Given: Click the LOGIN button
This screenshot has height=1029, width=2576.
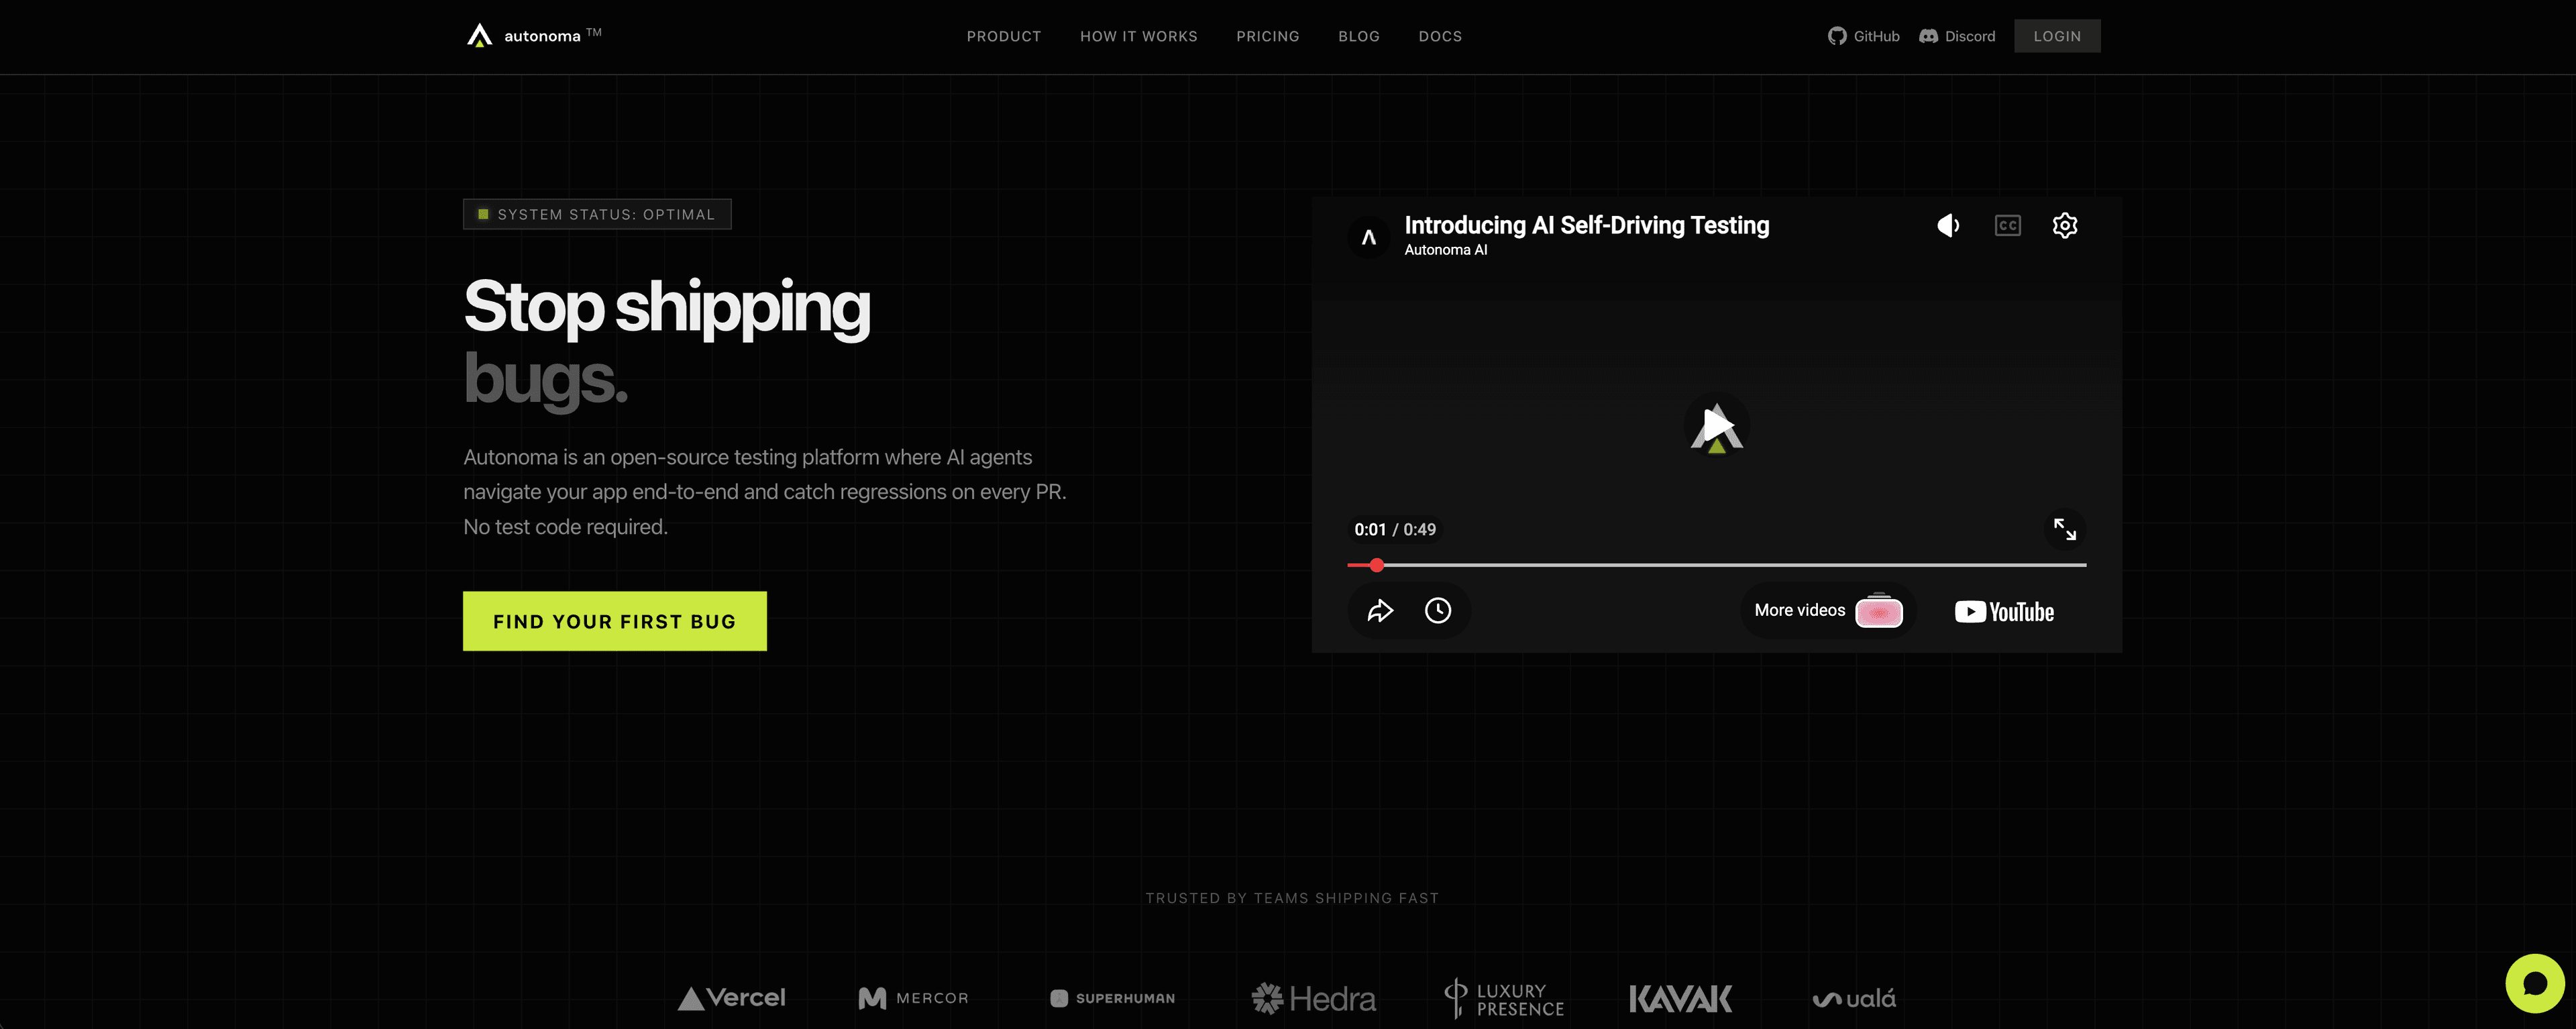Looking at the screenshot, I should pyautogui.click(x=2057, y=35).
